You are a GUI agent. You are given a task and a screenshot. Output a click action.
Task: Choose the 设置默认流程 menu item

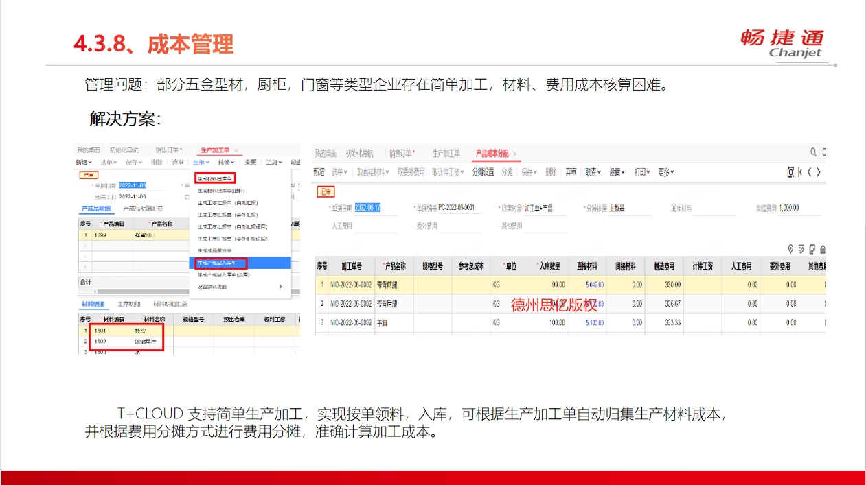(240, 287)
